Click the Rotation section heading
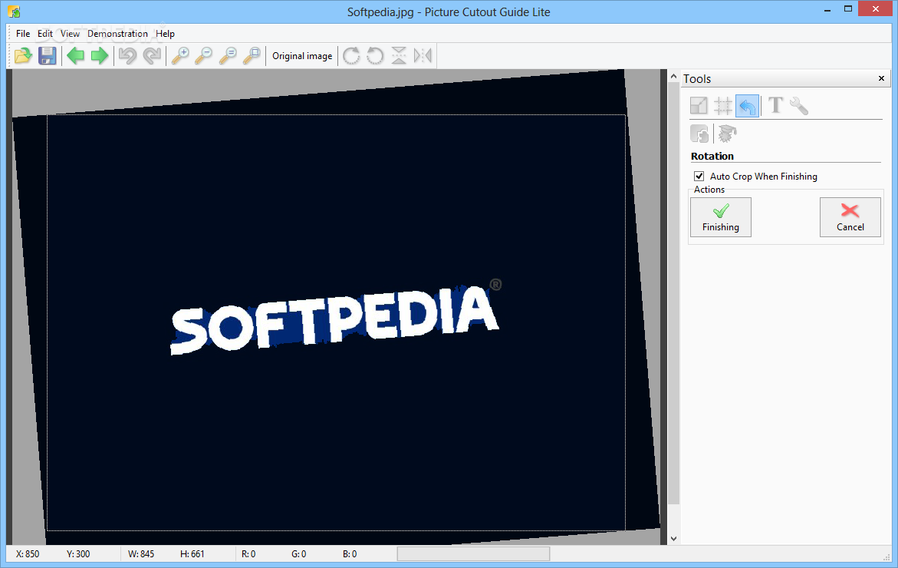Viewport: 898px width, 568px height. click(x=712, y=156)
